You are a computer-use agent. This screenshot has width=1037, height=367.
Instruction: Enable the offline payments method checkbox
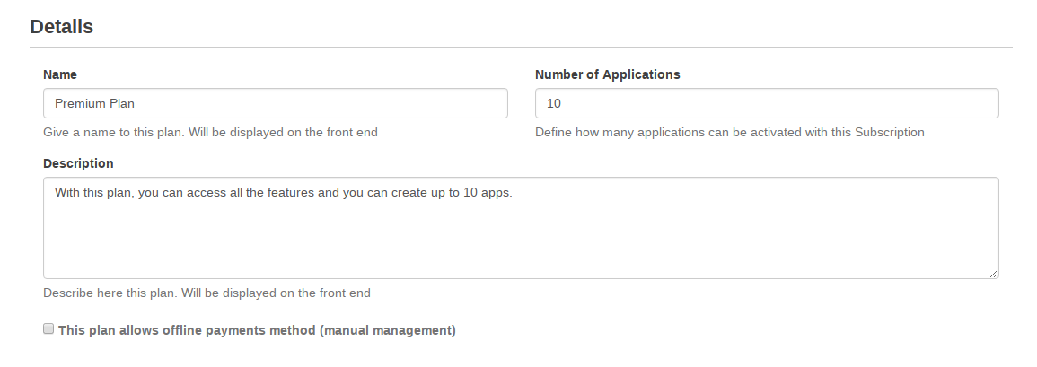pos(48,329)
